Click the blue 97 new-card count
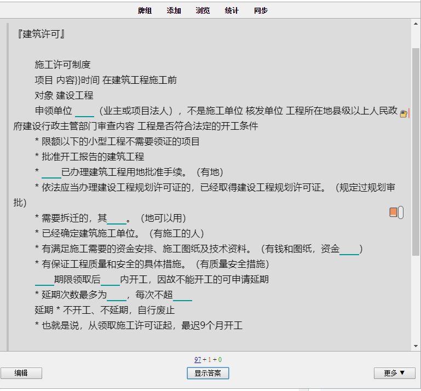The height and width of the screenshot is (391, 421). (198, 360)
